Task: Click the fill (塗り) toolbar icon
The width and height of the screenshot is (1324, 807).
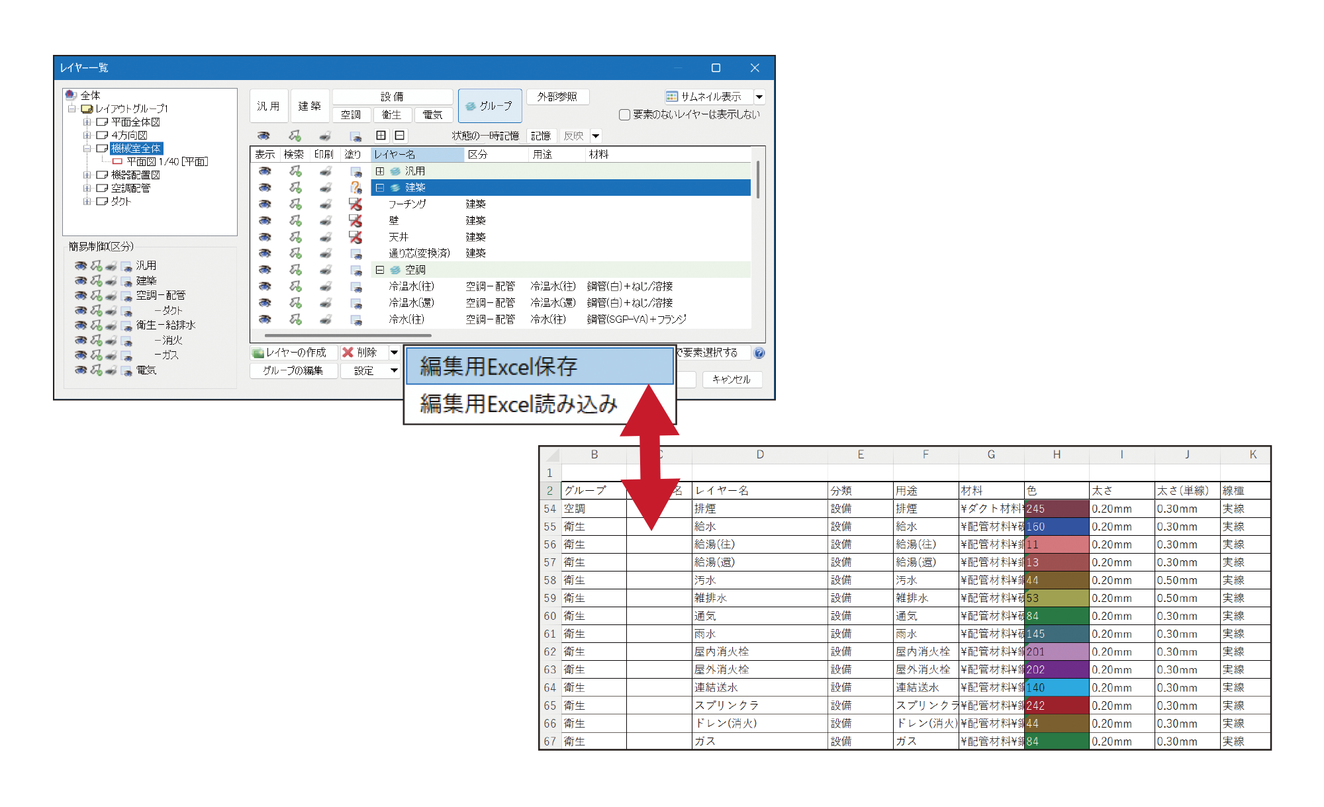Action: [355, 136]
